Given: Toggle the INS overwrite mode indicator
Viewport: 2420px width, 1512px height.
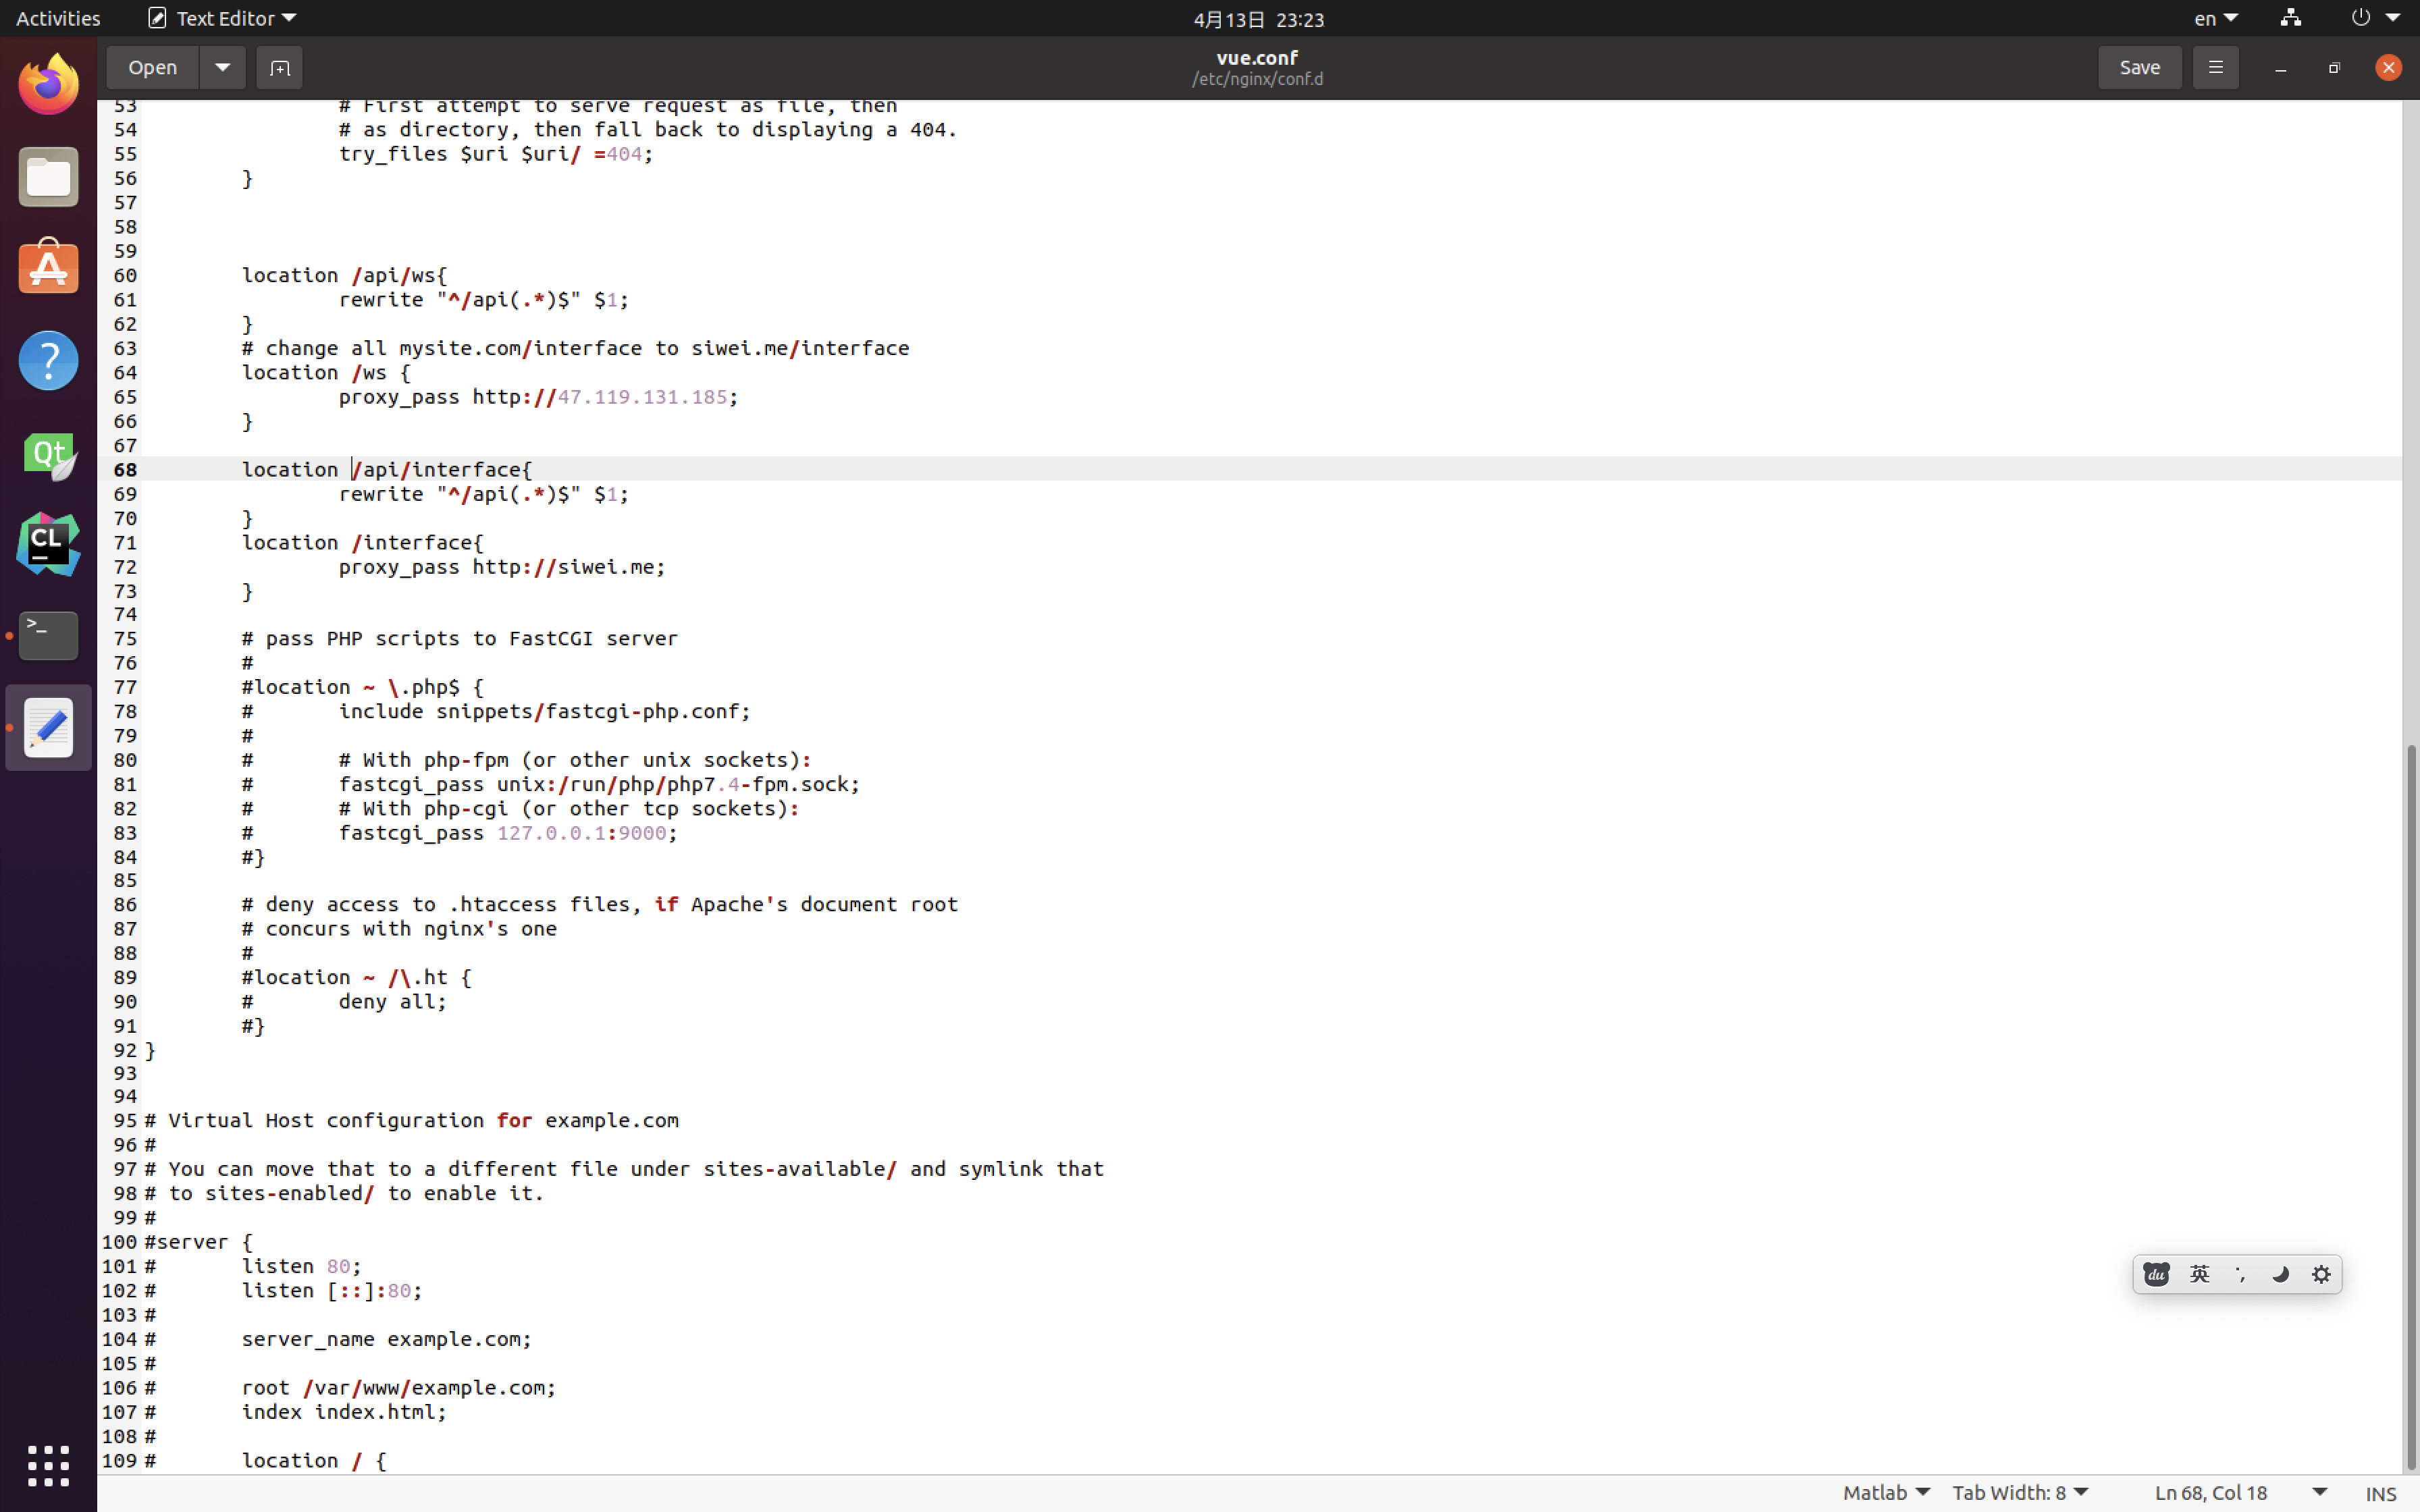Looking at the screenshot, I should 2380,1493.
